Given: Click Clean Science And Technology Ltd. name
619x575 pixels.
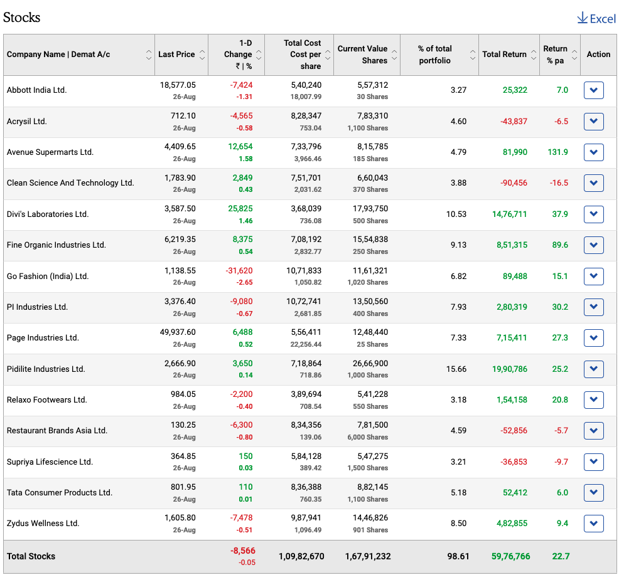Looking at the screenshot, I should click(70, 183).
